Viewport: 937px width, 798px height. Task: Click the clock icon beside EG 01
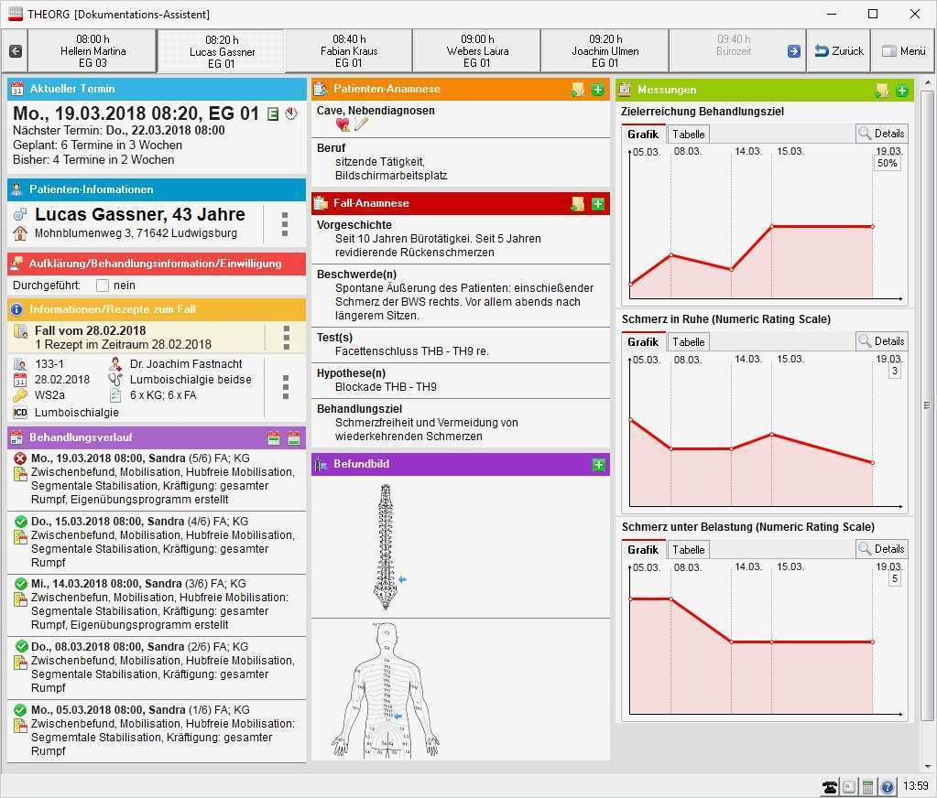click(x=291, y=113)
